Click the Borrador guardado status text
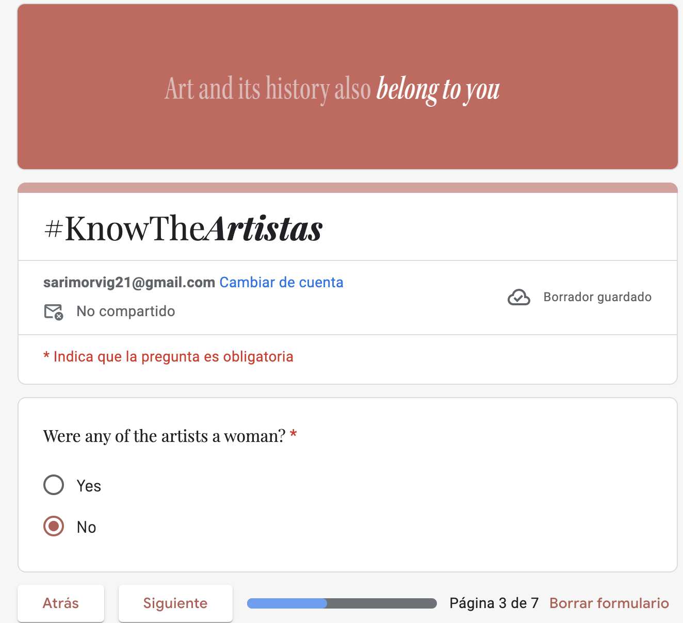Screen dimensions: 683x623 coord(597,297)
